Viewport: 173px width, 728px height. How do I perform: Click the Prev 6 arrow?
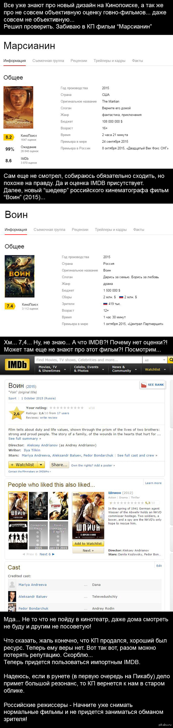pyautogui.click(x=24, y=554)
